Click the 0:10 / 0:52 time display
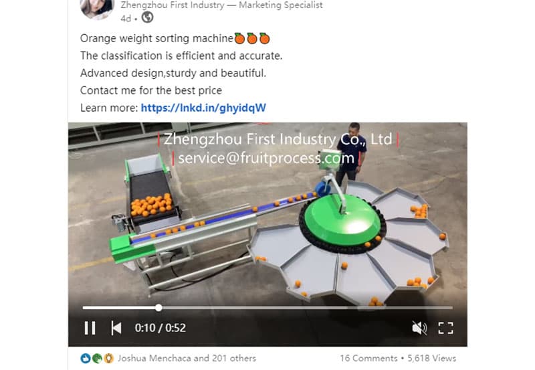The image size is (535, 370). [160, 328]
